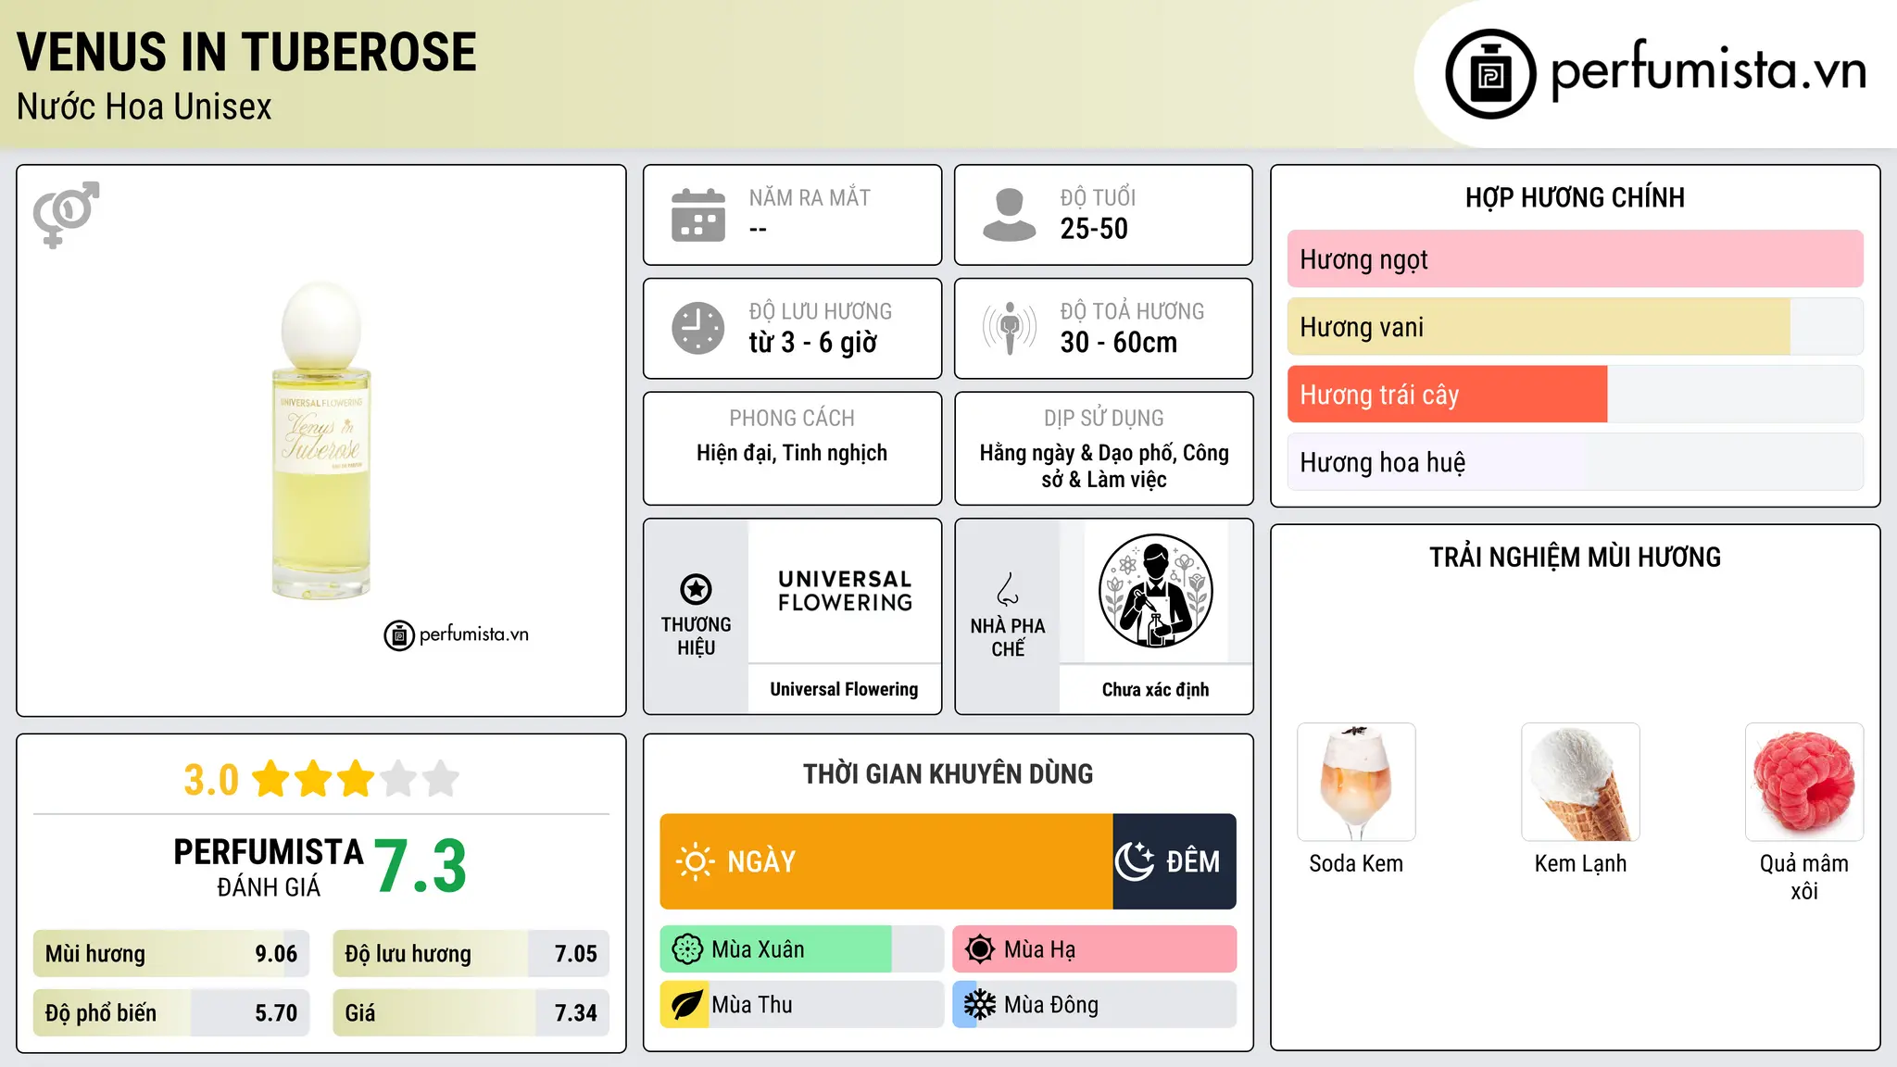Click the Hương ngọt accord bar
The height and width of the screenshot is (1067, 1897).
click(x=1575, y=259)
